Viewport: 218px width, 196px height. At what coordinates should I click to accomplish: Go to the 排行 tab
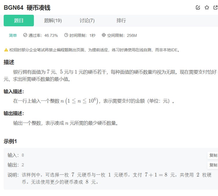tap(121, 21)
